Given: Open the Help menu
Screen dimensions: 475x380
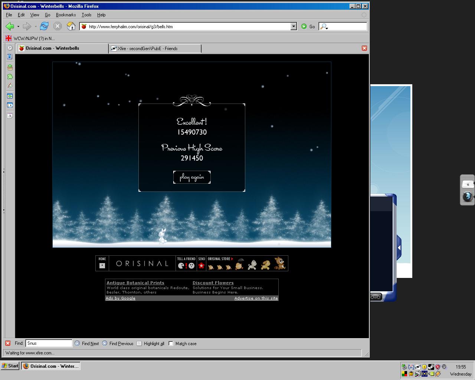Looking at the screenshot, I should 101,15.
